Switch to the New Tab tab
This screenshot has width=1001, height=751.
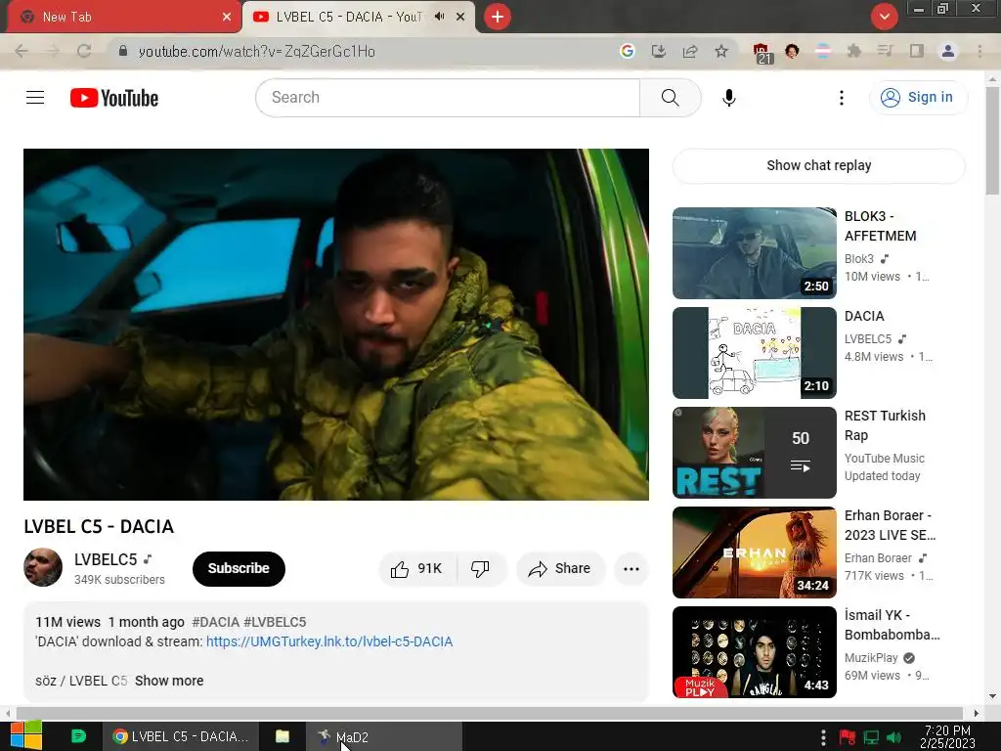121,18
